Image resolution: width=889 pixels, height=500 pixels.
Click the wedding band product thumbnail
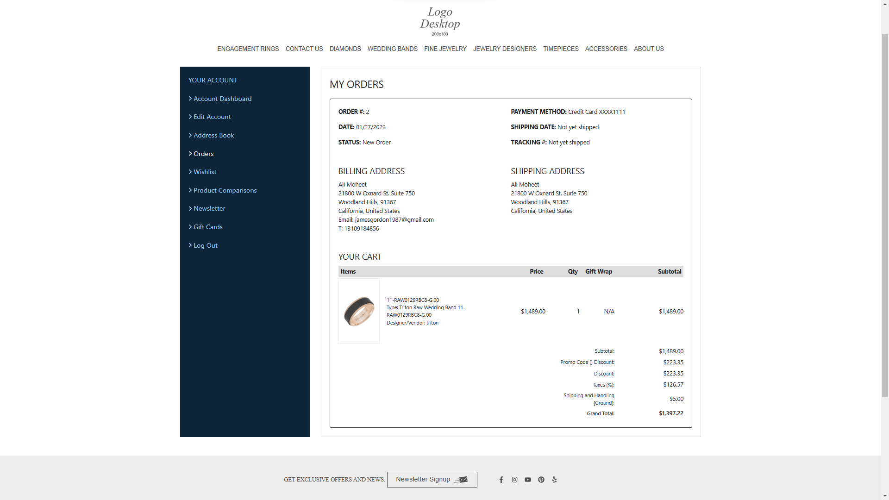(x=359, y=311)
